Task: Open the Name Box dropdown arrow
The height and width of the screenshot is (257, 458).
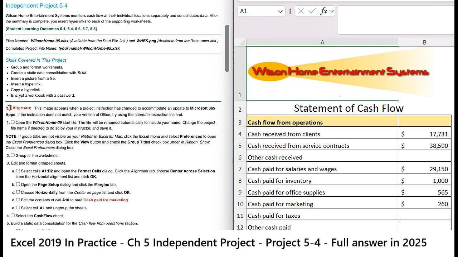Action: point(280,11)
